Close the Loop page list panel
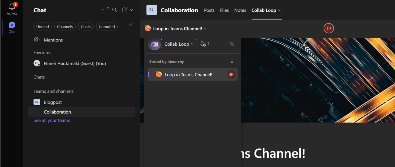The image size is (395, 167). coord(232,44)
